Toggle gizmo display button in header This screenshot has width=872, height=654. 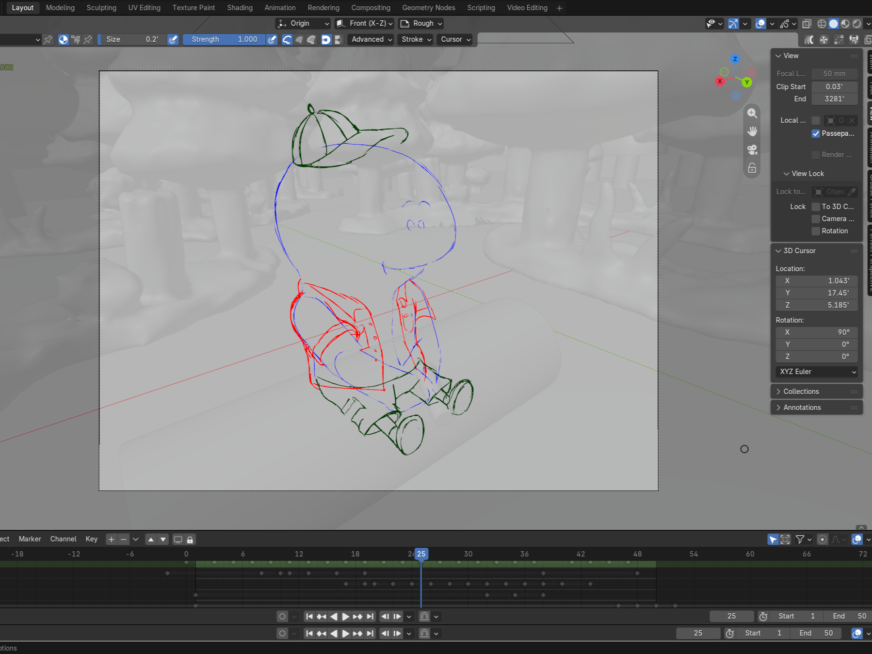(x=733, y=24)
